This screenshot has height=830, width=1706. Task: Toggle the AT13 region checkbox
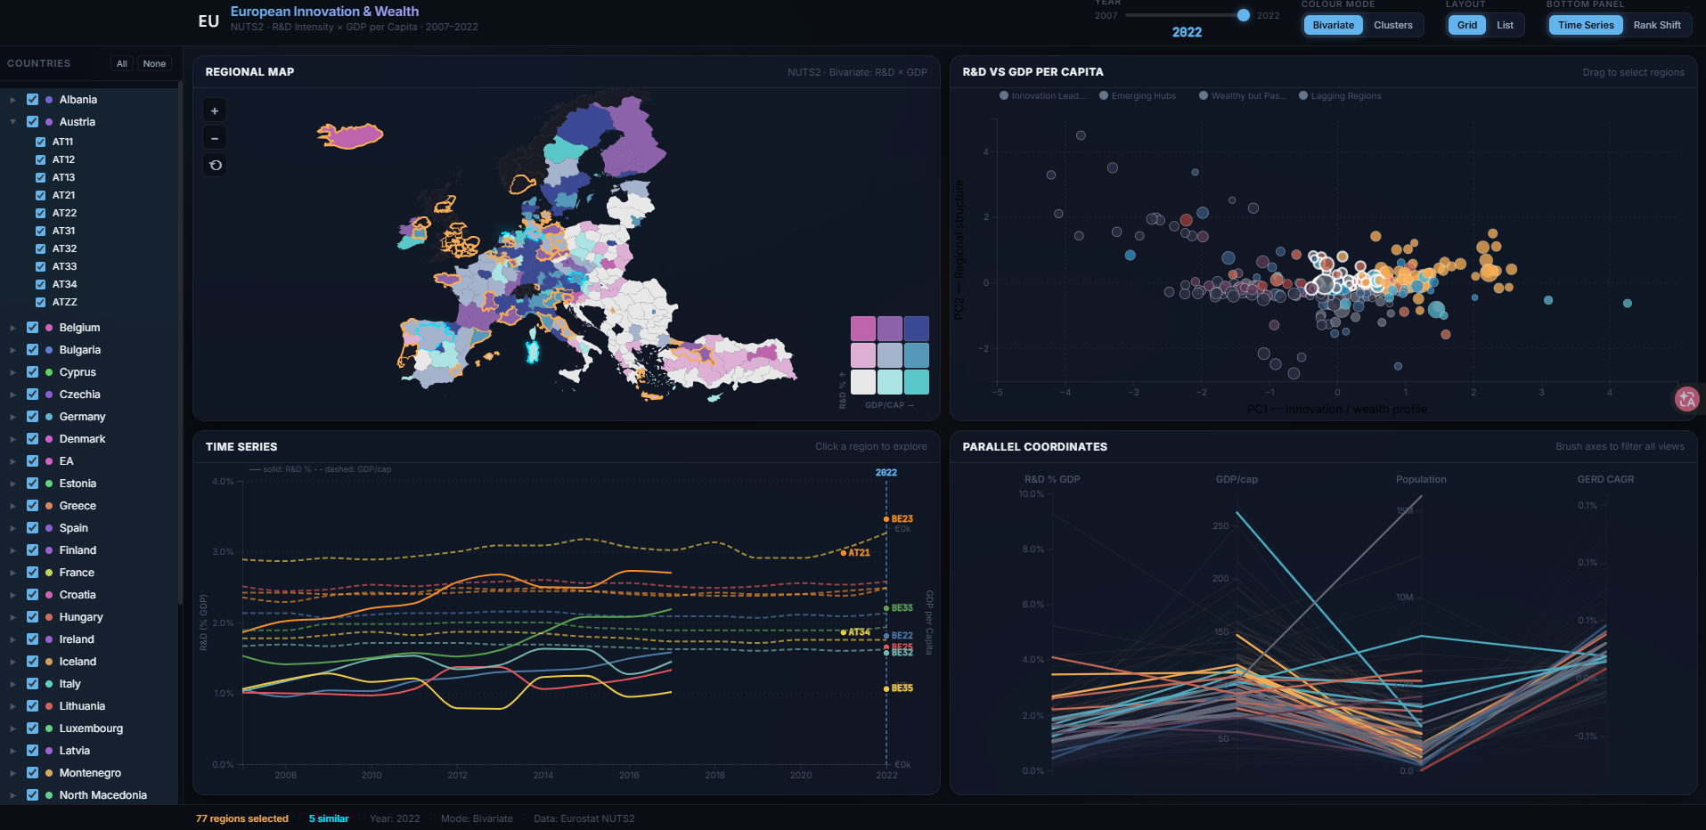coord(40,177)
